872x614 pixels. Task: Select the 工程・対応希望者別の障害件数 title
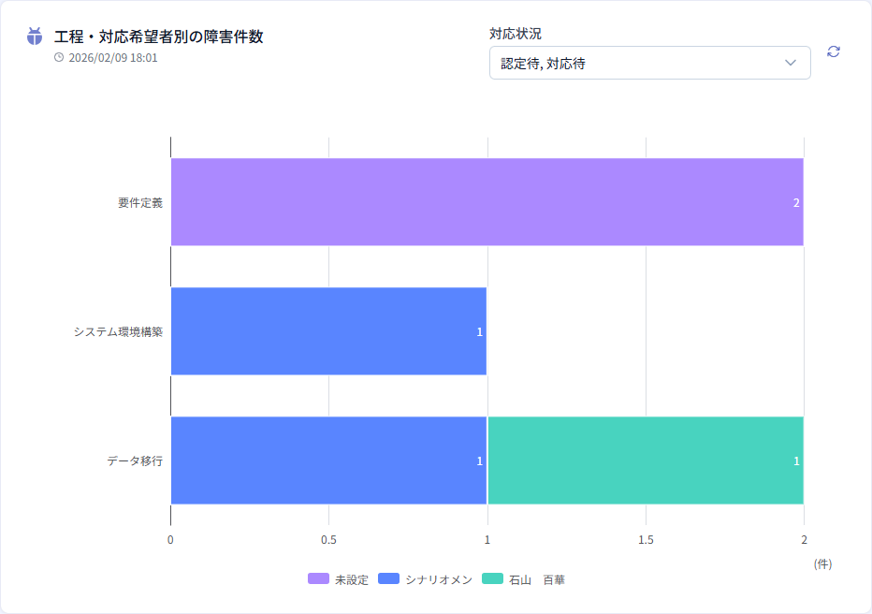(148, 37)
